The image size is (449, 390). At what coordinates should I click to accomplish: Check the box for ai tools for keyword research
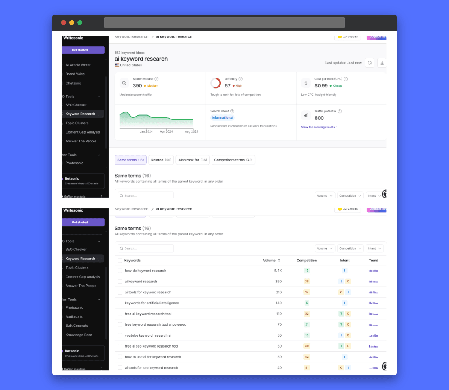pos(120,292)
